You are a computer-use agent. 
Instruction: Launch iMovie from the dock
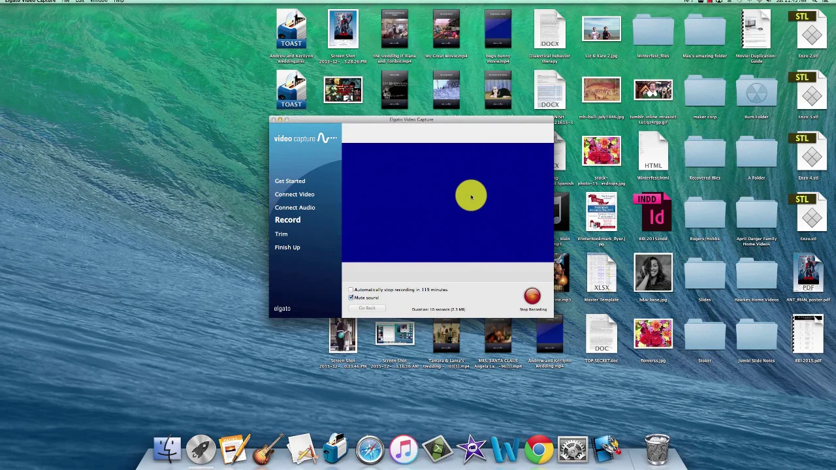coord(471,449)
